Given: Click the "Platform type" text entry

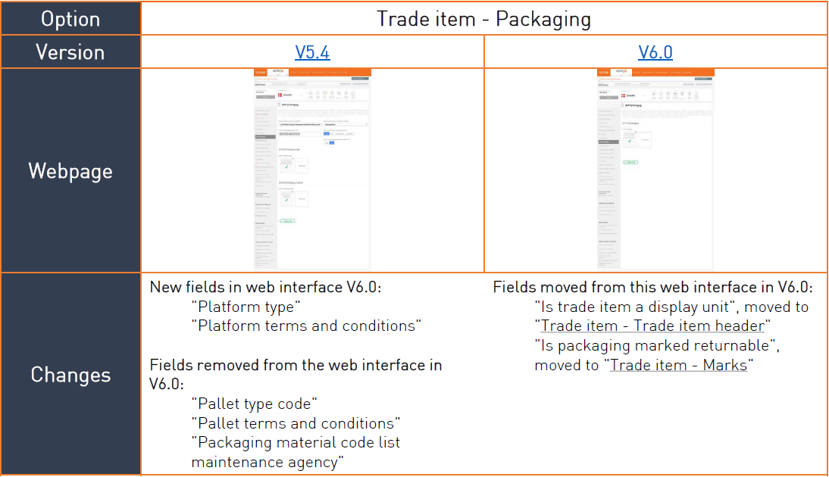Looking at the screenshot, I should click(246, 307).
